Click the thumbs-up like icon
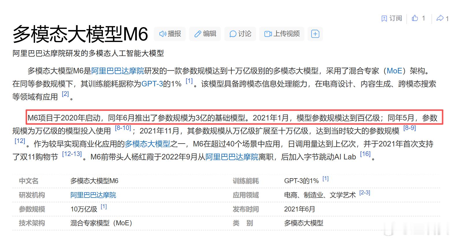Viewport: 453px width, 240px height. pyautogui.click(x=415, y=18)
